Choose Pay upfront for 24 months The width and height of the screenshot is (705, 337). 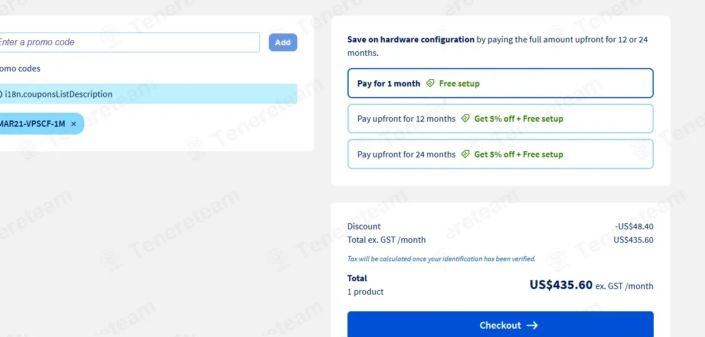(407, 155)
